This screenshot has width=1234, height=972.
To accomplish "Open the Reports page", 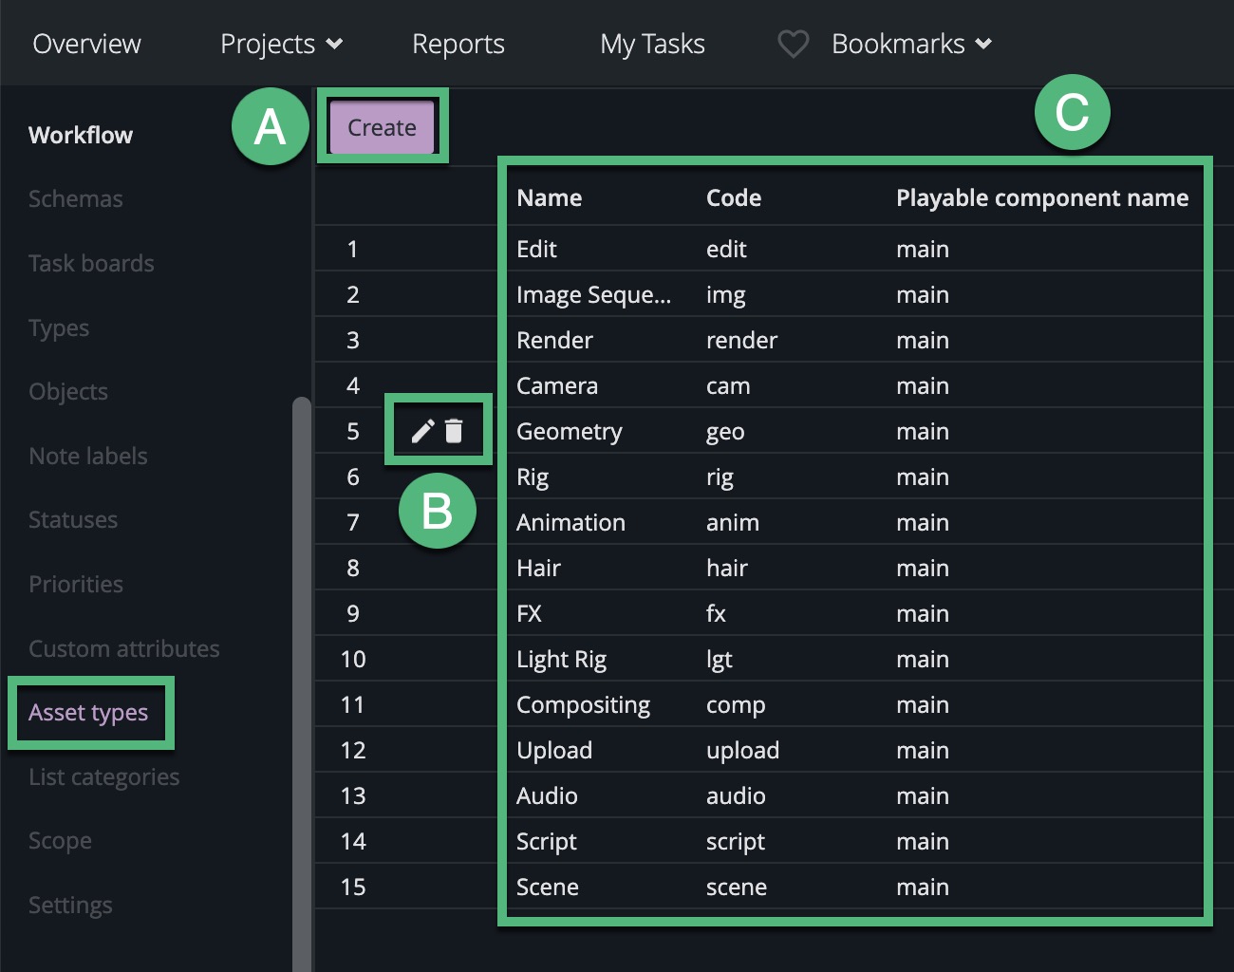I will coord(458,44).
